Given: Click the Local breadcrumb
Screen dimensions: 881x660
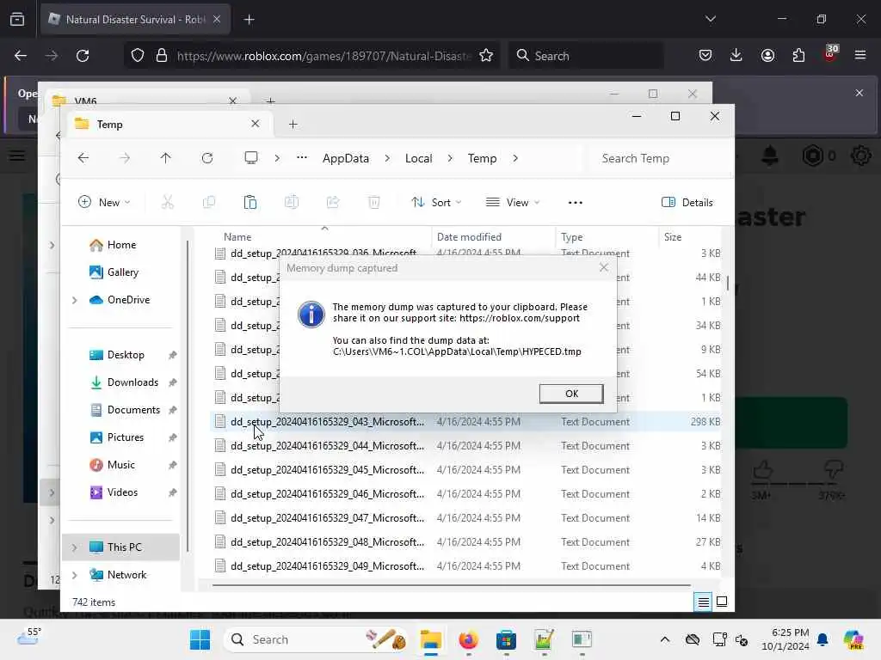Looking at the screenshot, I should click(x=419, y=158).
